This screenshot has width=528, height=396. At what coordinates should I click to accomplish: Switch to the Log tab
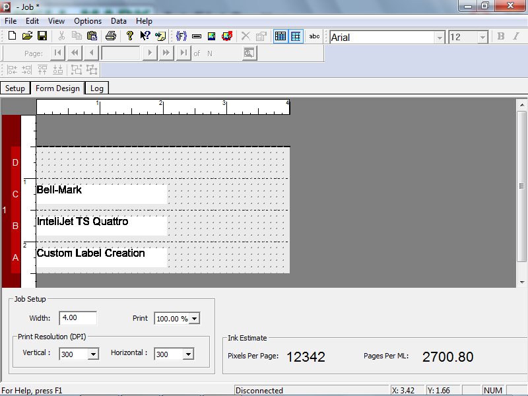coord(96,88)
